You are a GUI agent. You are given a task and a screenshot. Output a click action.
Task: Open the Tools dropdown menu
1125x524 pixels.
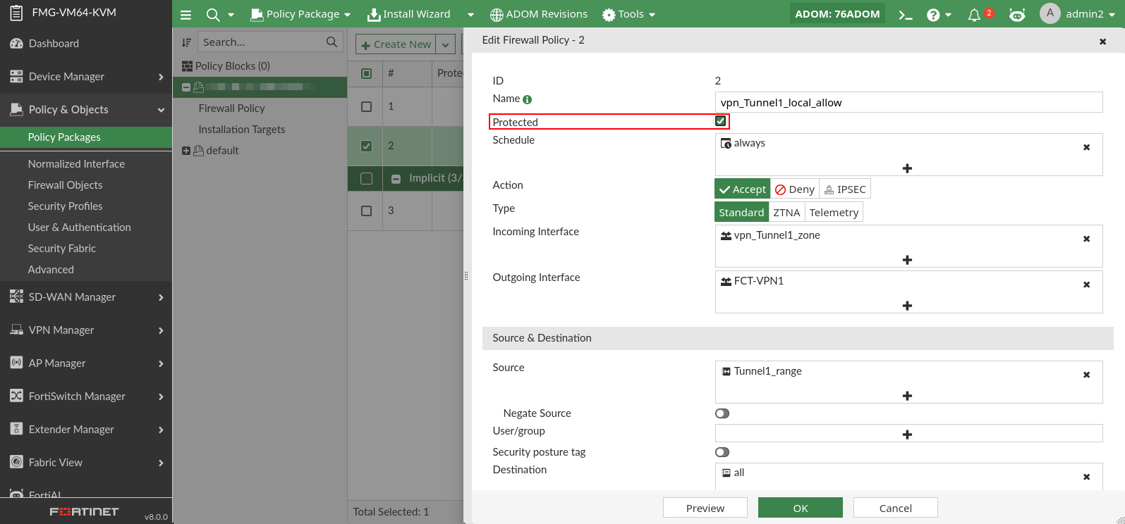click(x=629, y=14)
